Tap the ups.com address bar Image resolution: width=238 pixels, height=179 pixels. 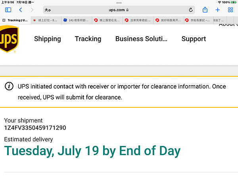point(119,10)
